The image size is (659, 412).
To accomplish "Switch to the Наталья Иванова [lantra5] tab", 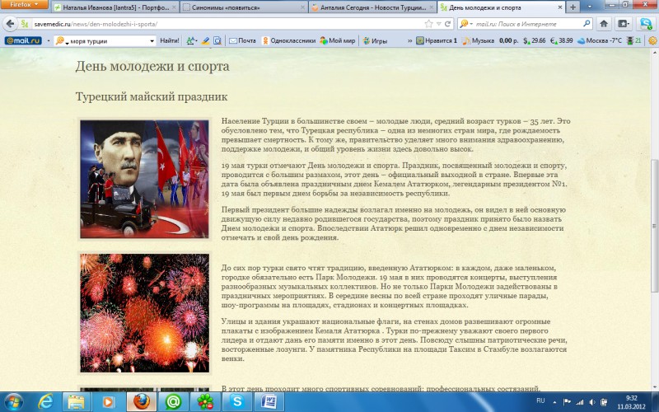I will 116,7.
